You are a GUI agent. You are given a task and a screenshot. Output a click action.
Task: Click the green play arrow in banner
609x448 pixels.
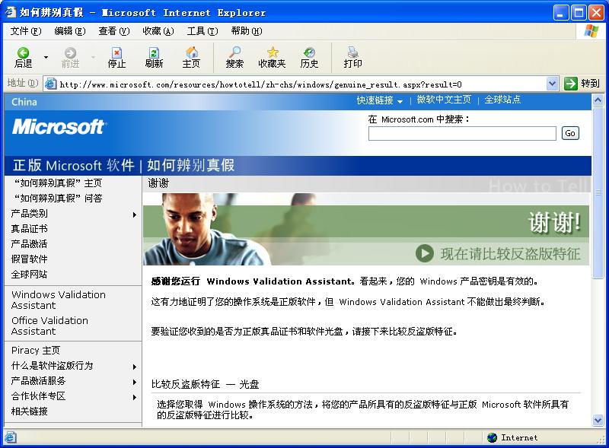(425, 253)
